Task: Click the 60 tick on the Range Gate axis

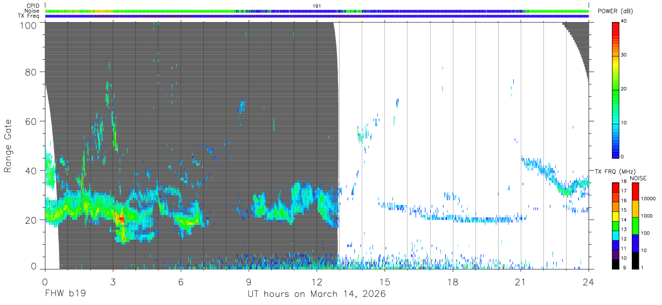Action: [31, 121]
